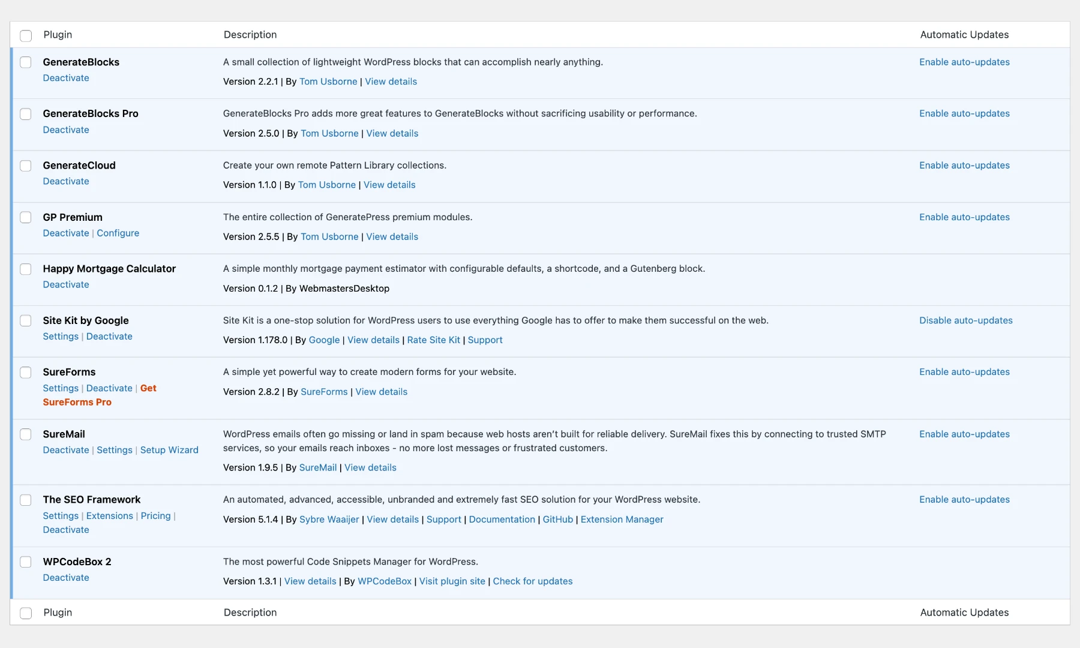The height and width of the screenshot is (648, 1080).
Task: Select The SEO Framework row checkbox
Action: point(26,500)
